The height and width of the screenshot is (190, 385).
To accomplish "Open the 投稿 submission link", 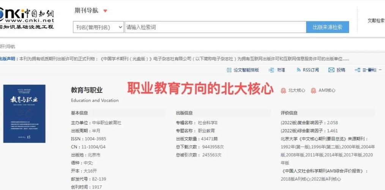I will (x=341, y=70).
